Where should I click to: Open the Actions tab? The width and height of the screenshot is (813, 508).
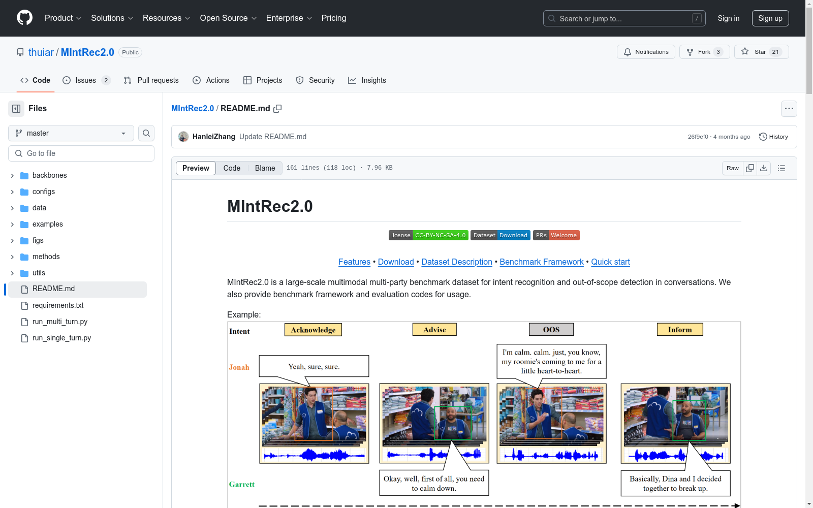tap(211, 80)
